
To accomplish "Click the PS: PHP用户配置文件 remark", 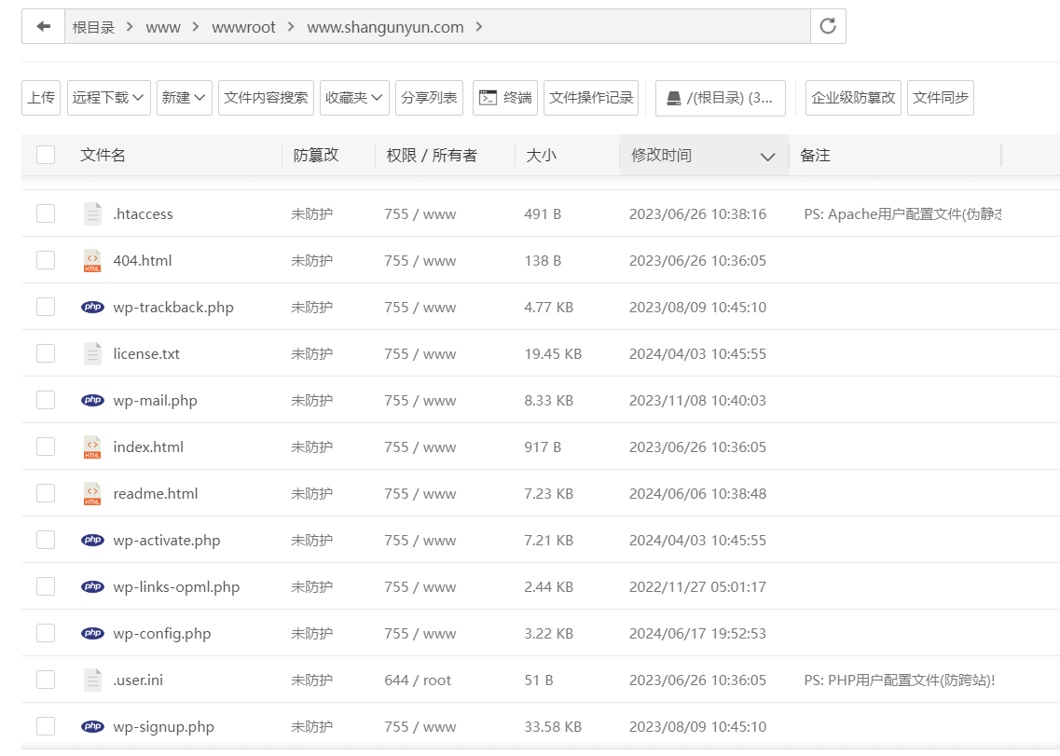I will click(899, 680).
